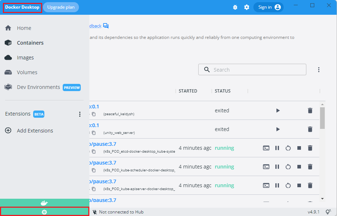Click the lightbulb tips icon

coord(328,212)
